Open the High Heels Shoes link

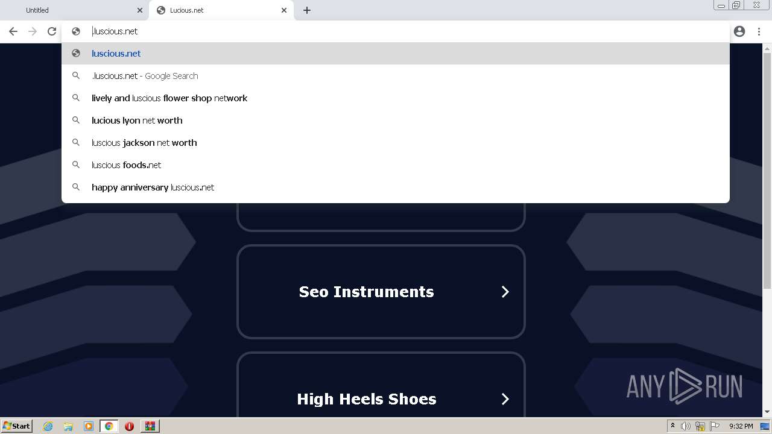pos(381,386)
